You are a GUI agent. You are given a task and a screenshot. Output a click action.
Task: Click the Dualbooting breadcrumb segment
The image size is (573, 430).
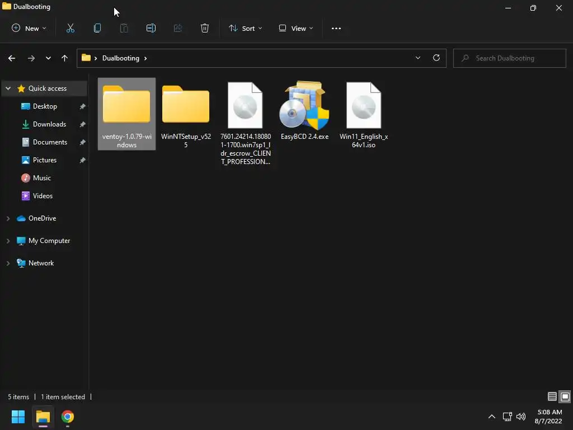(121, 58)
